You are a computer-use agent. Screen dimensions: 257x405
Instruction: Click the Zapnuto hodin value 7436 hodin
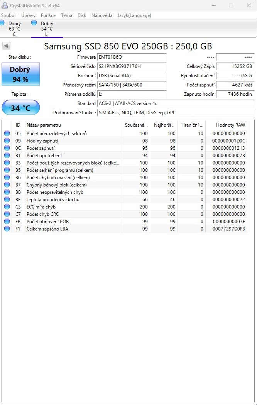235,94
